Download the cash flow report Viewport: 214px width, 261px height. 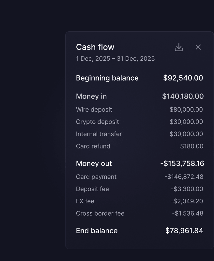tap(179, 47)
